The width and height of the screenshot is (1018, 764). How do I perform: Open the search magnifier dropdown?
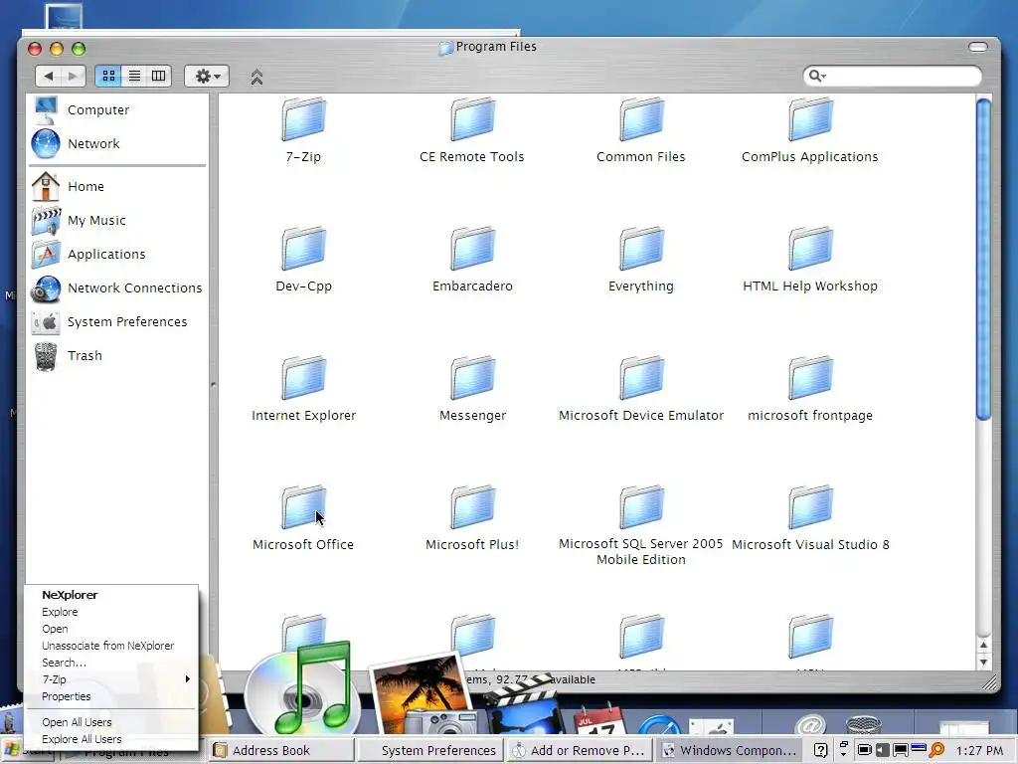(817, 76)
